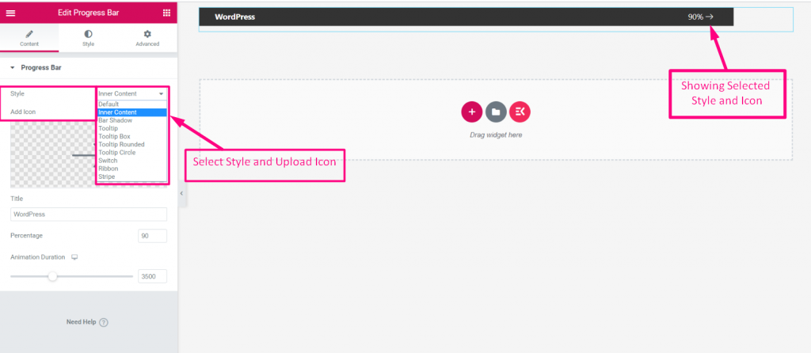Image resolution: width=811 pixels, height=353 pixels.
Task: Open the Need Help link
Action: coord(82,322)
